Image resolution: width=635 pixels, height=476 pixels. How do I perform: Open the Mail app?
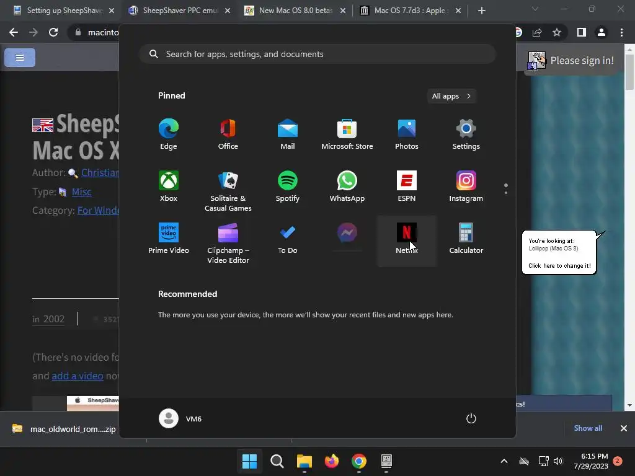(x=288, y=134)
